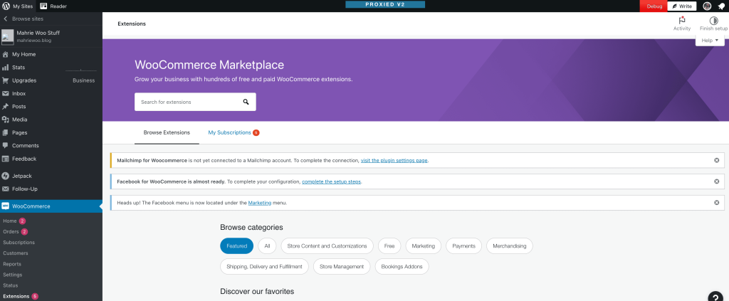Click the PROXIED V2 banner label
Viewport: 729px width, 301px height.
(x=385, y=5)
